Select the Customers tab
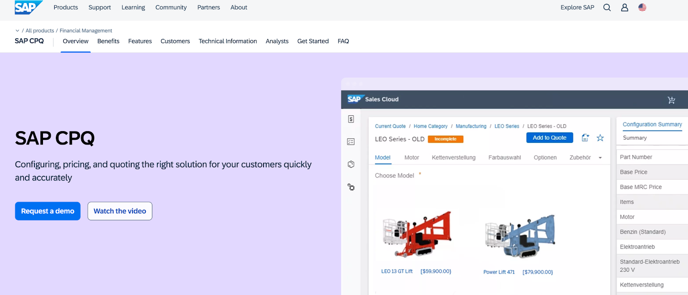 tap(175, 41)
